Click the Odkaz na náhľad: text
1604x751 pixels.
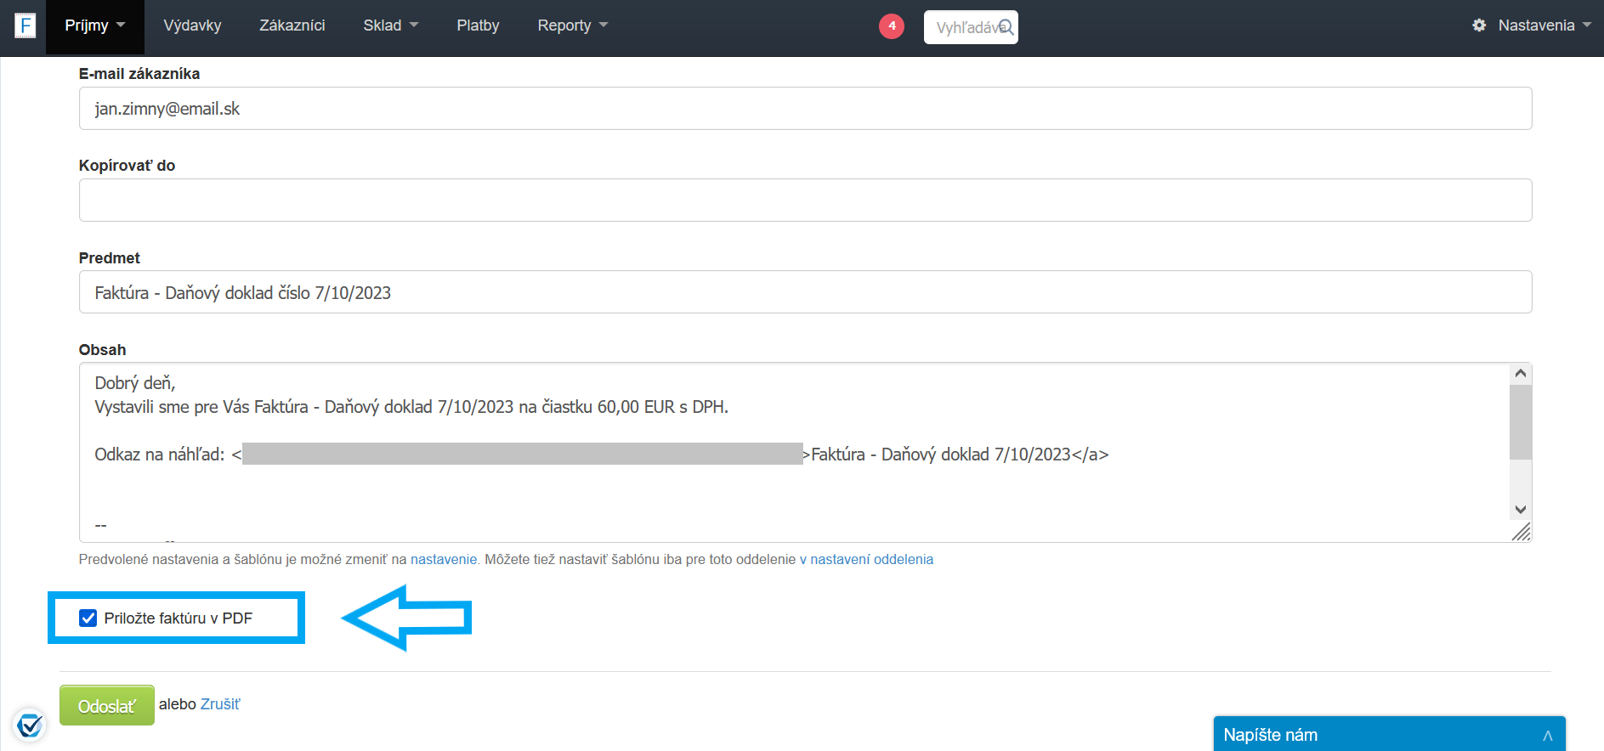(160, 455)
